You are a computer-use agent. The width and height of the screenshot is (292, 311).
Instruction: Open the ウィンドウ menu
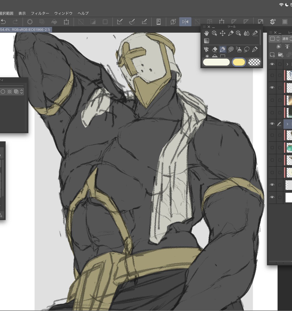pyautogui.click(x=63, y=13)
